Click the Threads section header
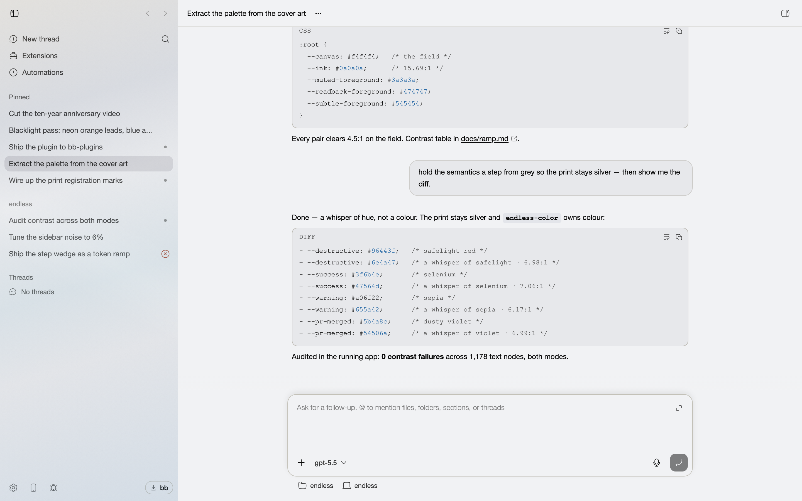 (x=21, y=277)
